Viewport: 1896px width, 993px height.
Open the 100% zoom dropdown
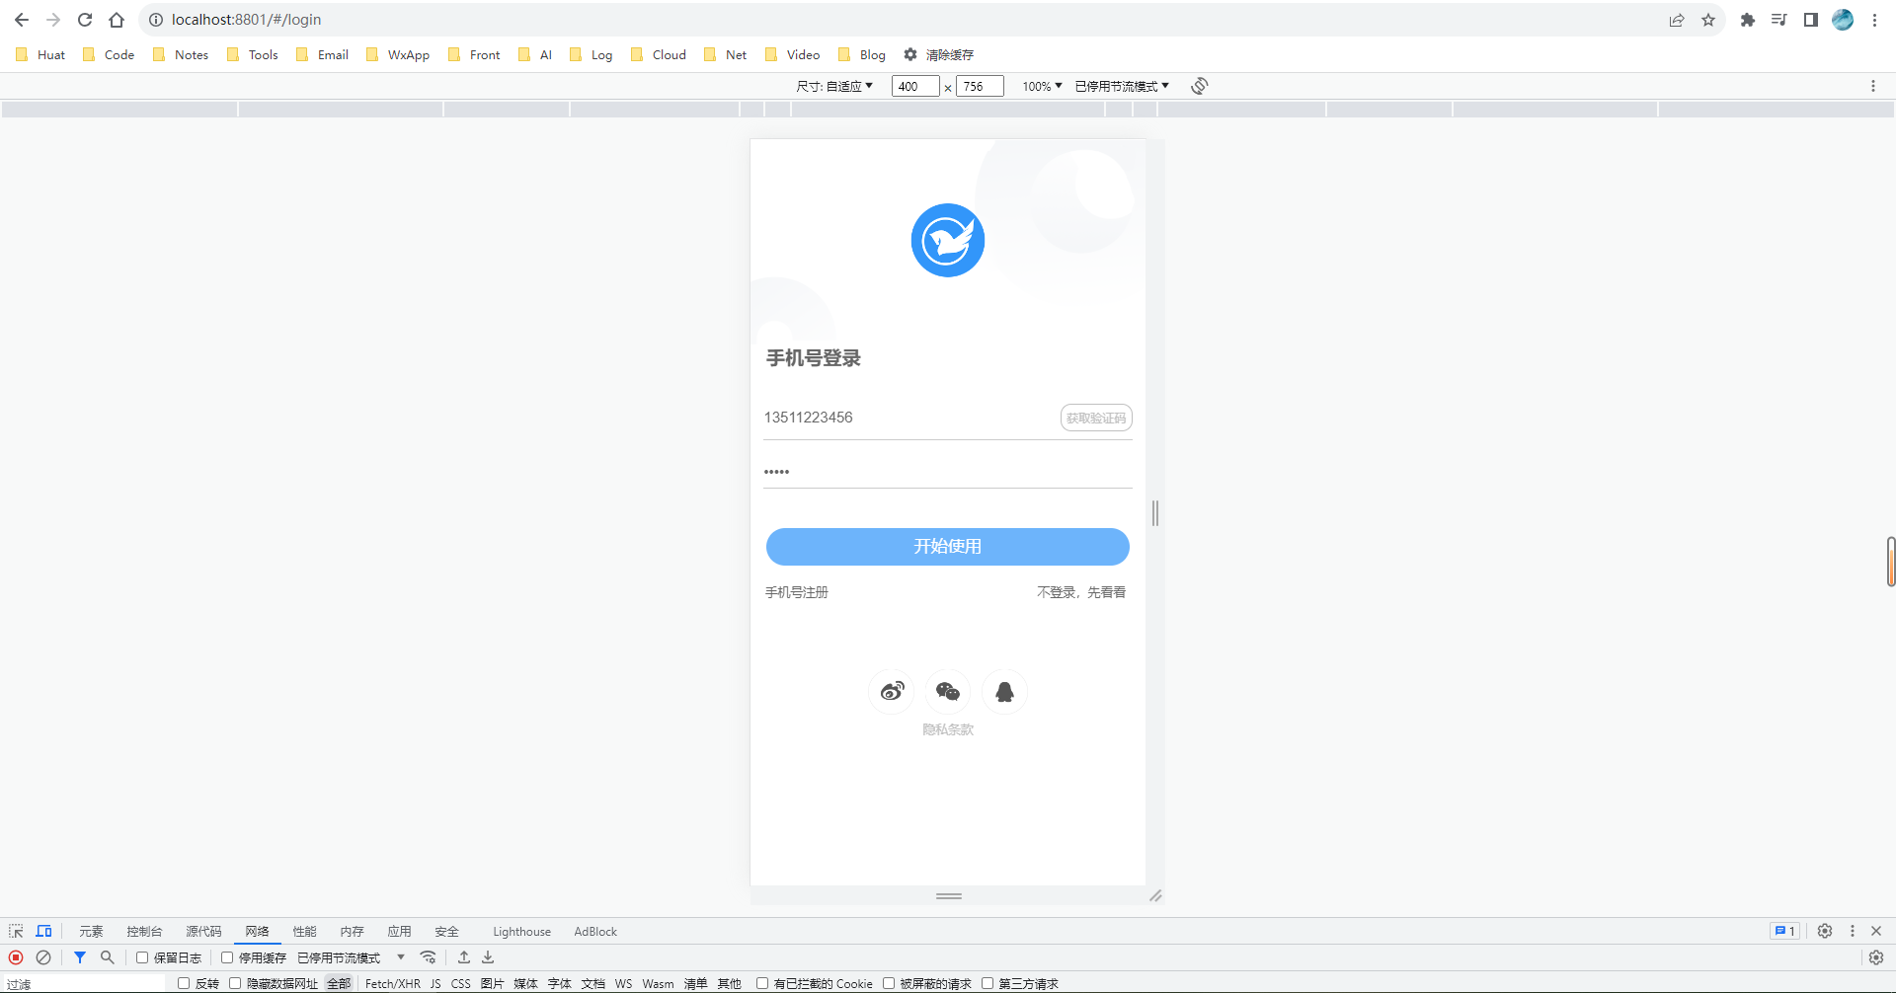[x=1042, y=86]
